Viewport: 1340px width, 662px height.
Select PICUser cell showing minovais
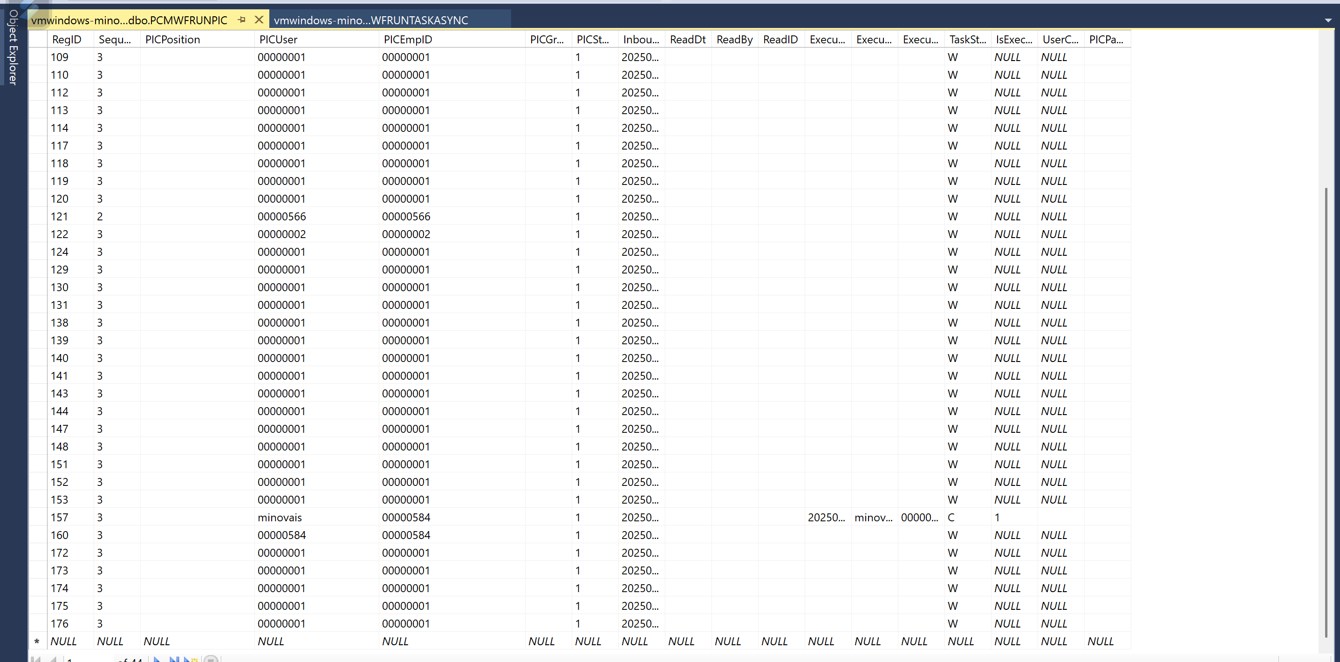[x=317, y=518]
